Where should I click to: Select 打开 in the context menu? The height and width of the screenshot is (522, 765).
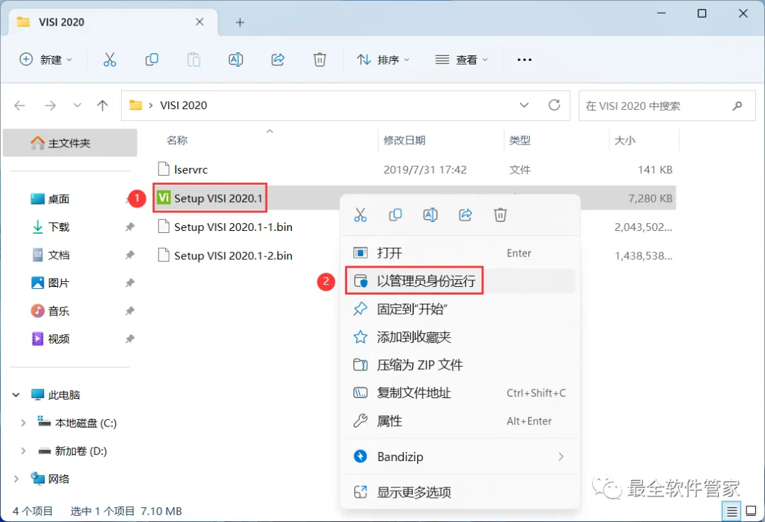point(460,253)
